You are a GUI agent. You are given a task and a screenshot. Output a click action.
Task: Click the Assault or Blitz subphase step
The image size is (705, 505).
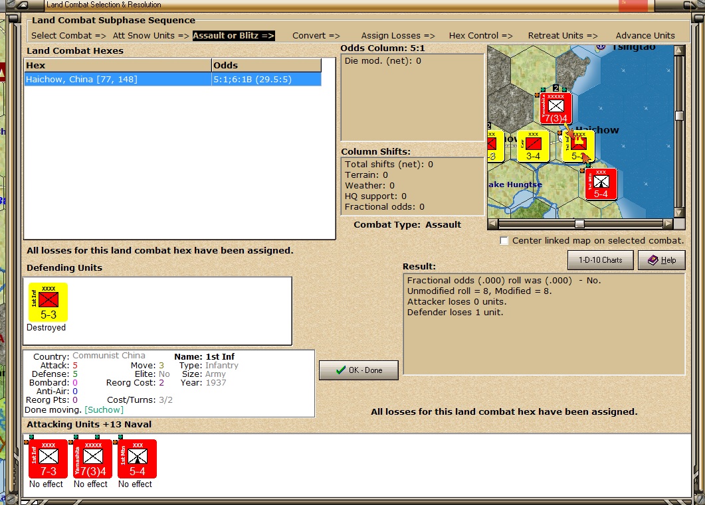click(233, 35)
